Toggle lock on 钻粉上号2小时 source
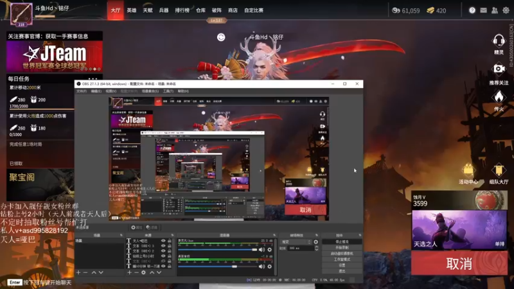This screenshot has width=514, height=289. pyautogui.click(x=170, y=256)
